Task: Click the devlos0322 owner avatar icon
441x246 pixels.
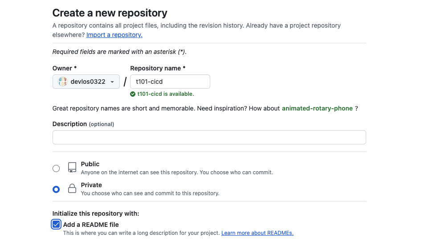Action: [63, 82]
